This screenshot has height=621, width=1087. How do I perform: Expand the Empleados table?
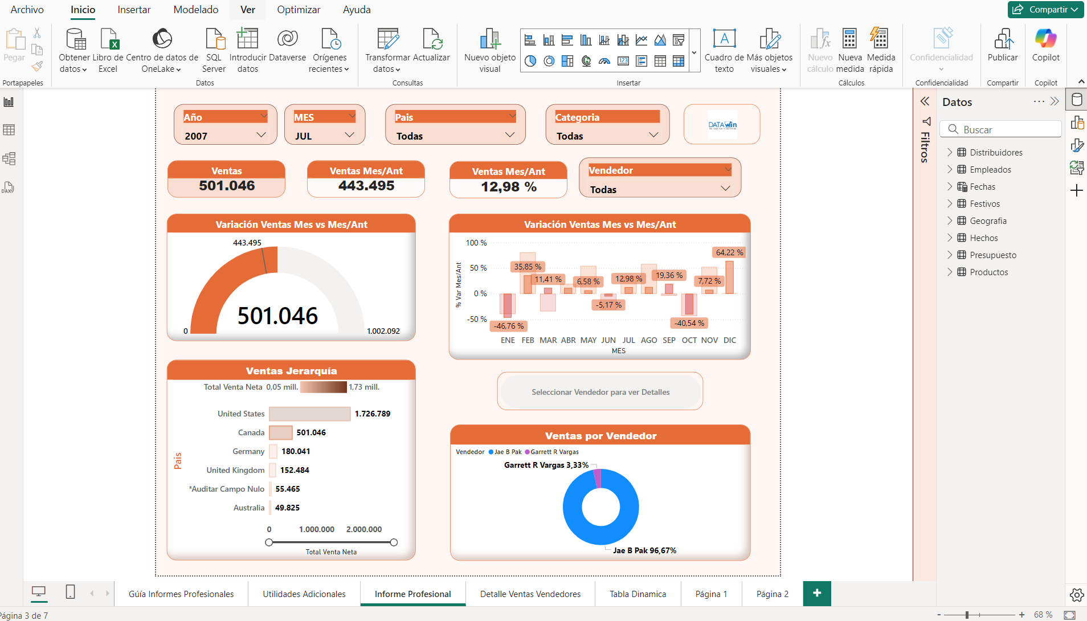point(950,169)
